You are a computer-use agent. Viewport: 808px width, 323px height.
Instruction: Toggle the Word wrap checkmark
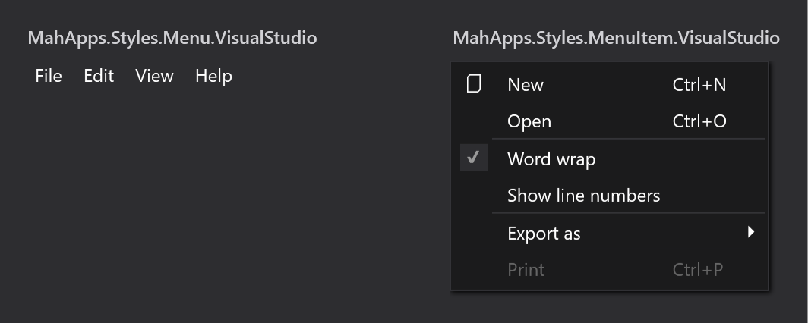coord(474,158)
